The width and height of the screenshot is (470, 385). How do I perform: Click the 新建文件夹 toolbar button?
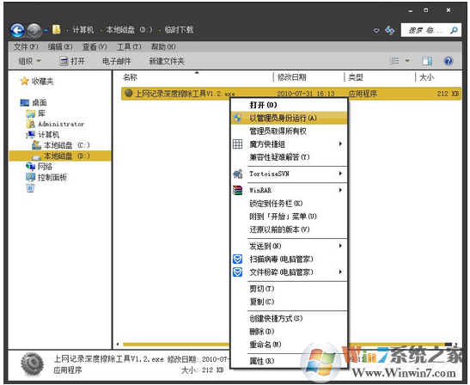click(x=167, y=61)
